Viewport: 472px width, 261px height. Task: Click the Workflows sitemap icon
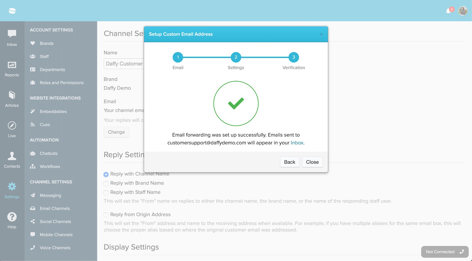[x=33, y=166]
